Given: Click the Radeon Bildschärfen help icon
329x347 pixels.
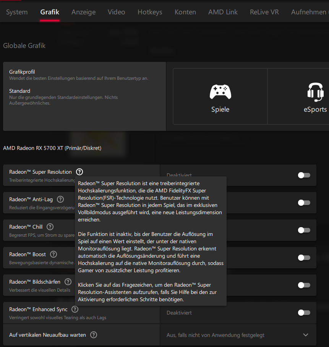Looking at the screenshot, I should 68,282.
